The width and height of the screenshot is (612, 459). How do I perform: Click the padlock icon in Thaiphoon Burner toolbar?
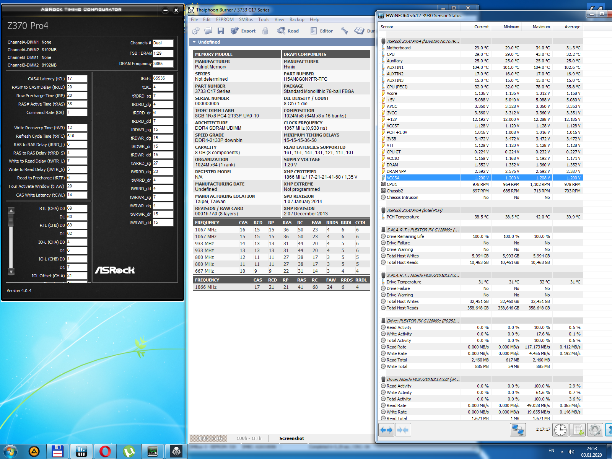point(265,31)
